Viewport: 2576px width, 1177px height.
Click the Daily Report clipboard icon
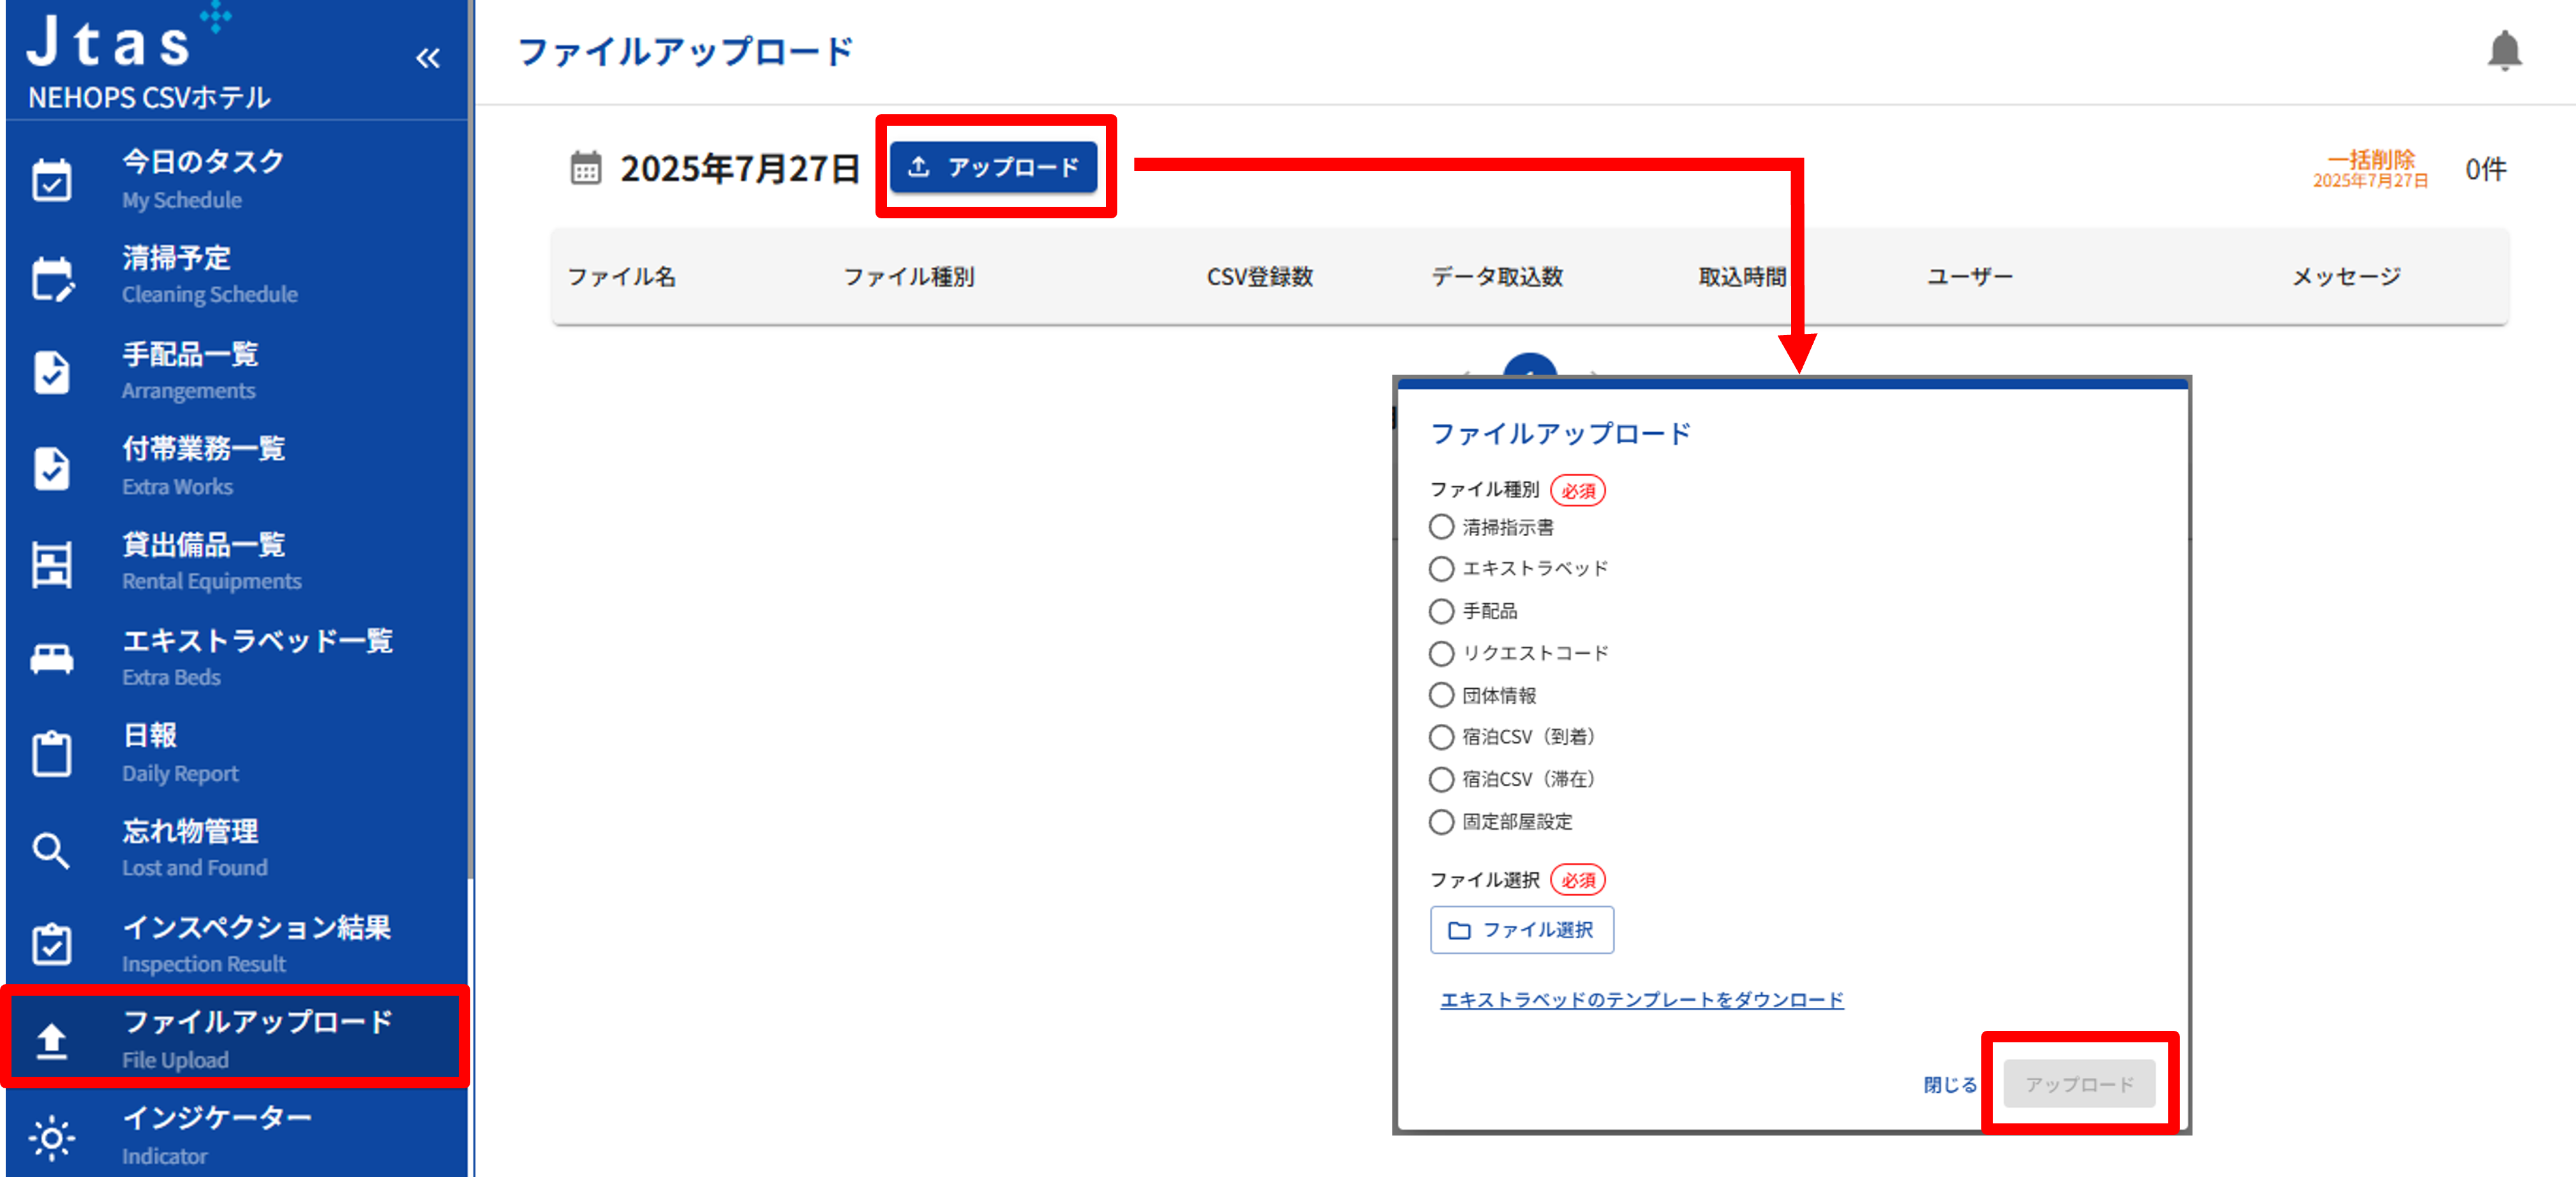(x=52, y=754)
